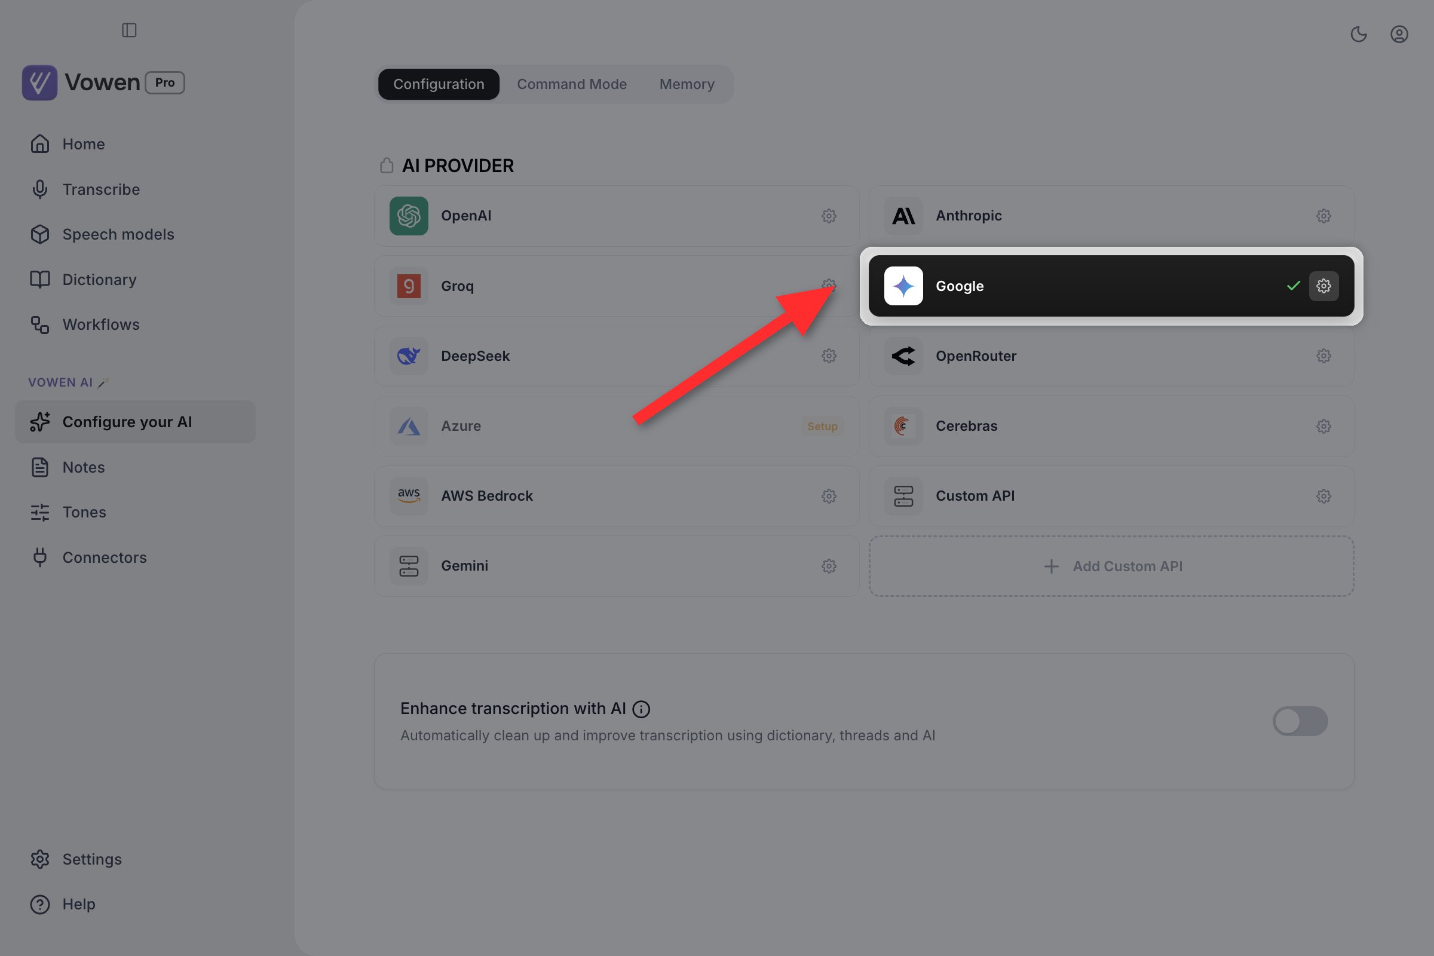Switch to the Configuration tab
The width and height of the screenshot is (1434, 956).
click(x=439, y=84)
